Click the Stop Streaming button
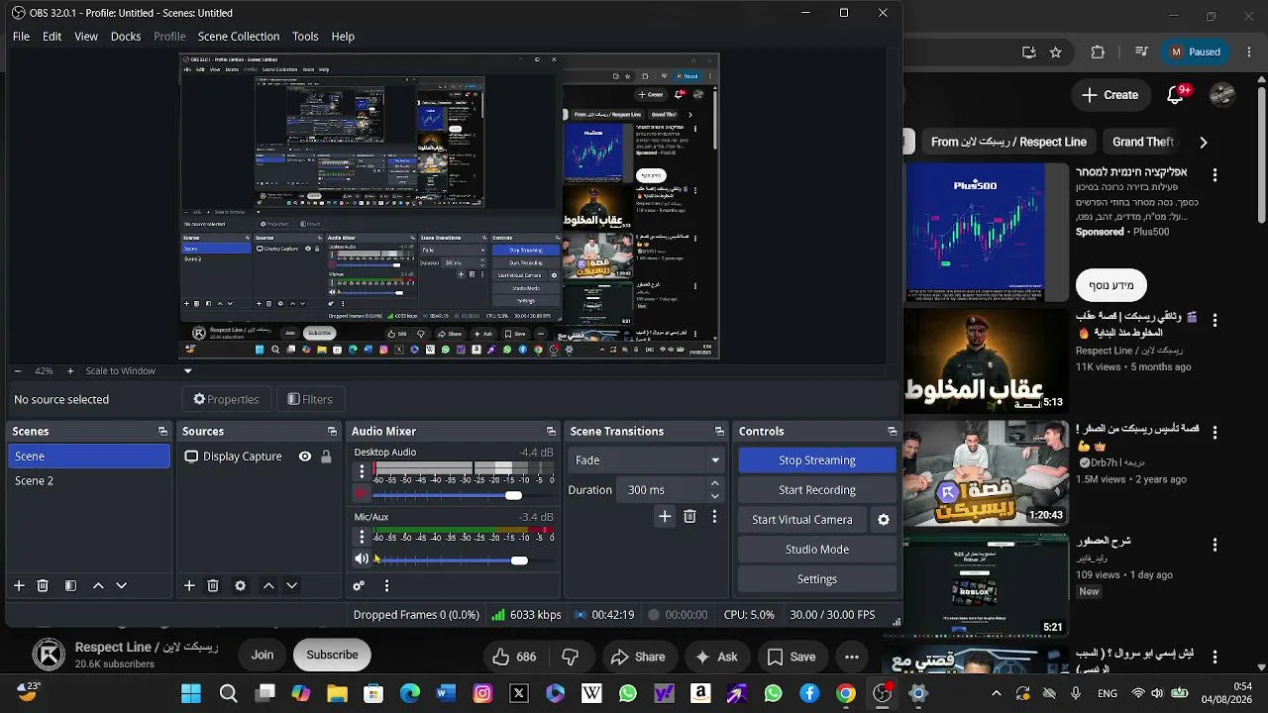This screenshot has width=1268, height=713. (817, 460)
